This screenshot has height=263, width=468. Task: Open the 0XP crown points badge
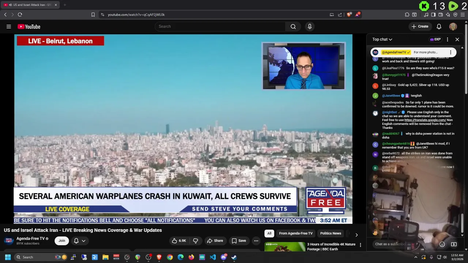pos(435,39)
